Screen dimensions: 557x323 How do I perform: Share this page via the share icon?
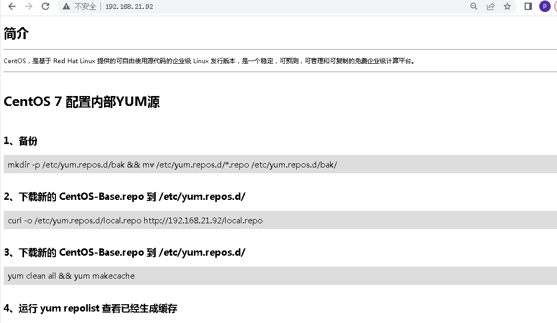[x=491, y=6]
